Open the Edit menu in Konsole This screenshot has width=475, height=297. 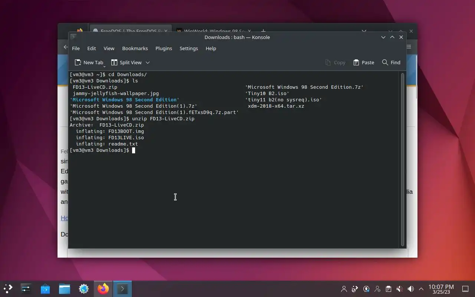coord(92,48)
